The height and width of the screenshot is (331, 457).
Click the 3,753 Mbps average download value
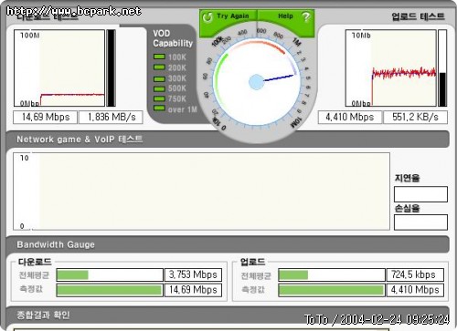[193, 274]
